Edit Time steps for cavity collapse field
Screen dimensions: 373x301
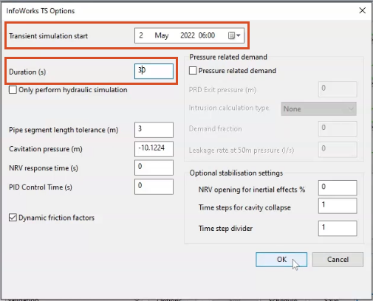point(338,206)
